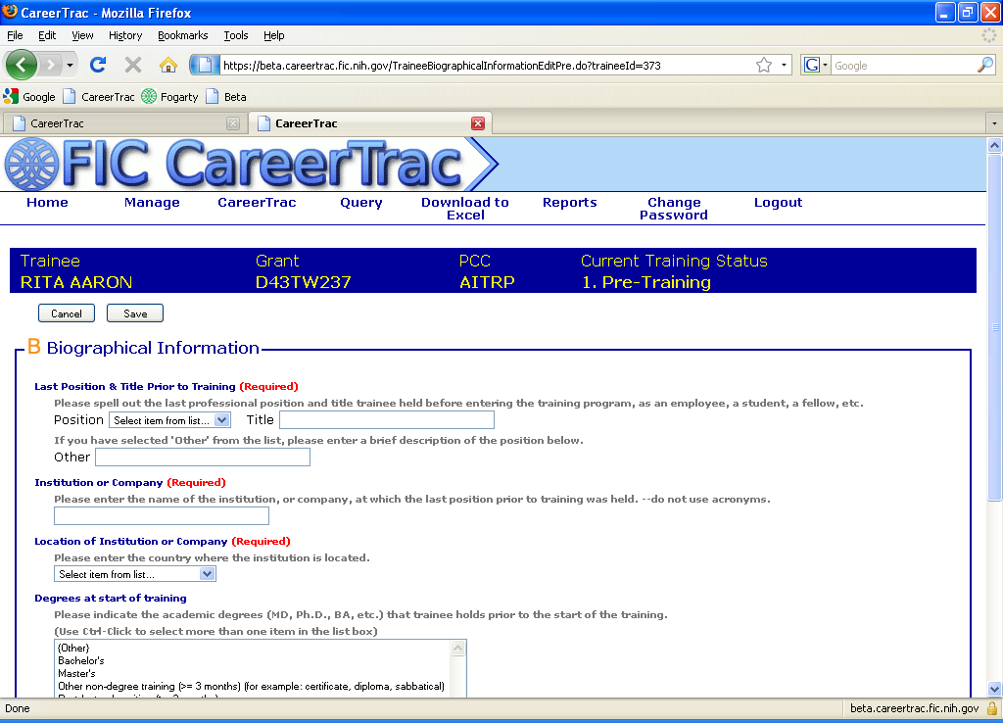
Task: Open the Manage navigation link
Action: [152, 202]
